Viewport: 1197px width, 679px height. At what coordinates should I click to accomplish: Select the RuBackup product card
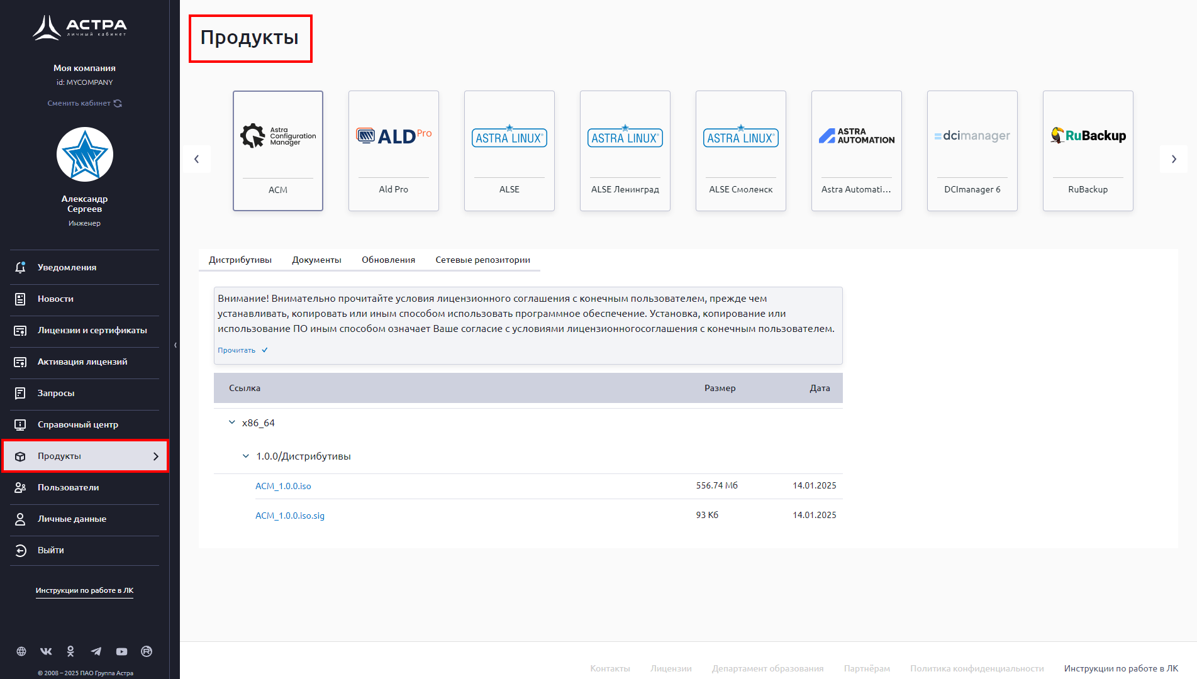tap(1088, 151)
